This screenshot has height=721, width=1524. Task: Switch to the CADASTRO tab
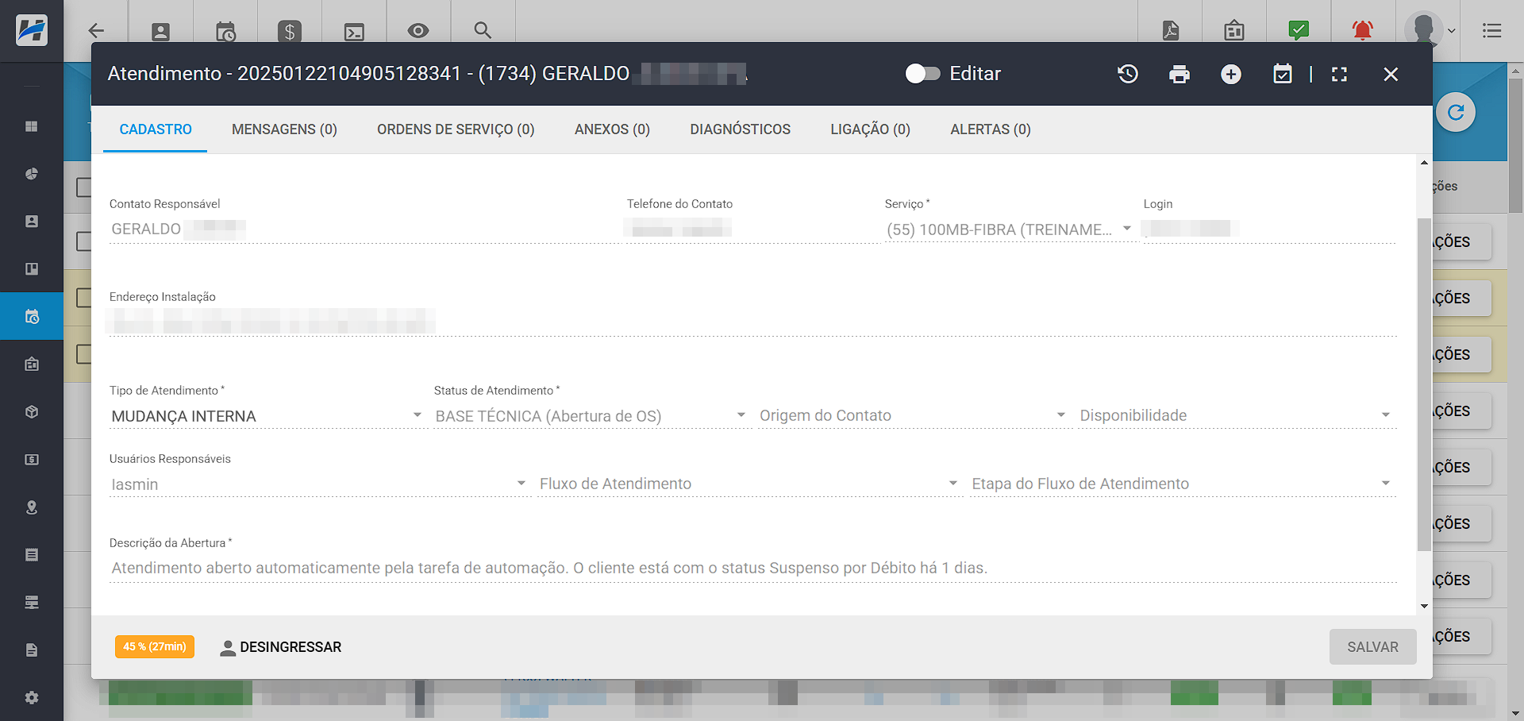[156, 129]
